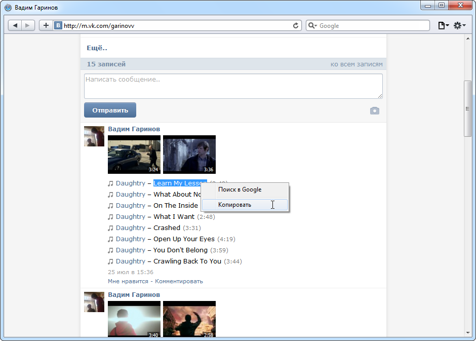The width and height of the screenshot is (476, 341).
Task: Open the 3:40 video thumbnail
Action: (x=134, y=319)
